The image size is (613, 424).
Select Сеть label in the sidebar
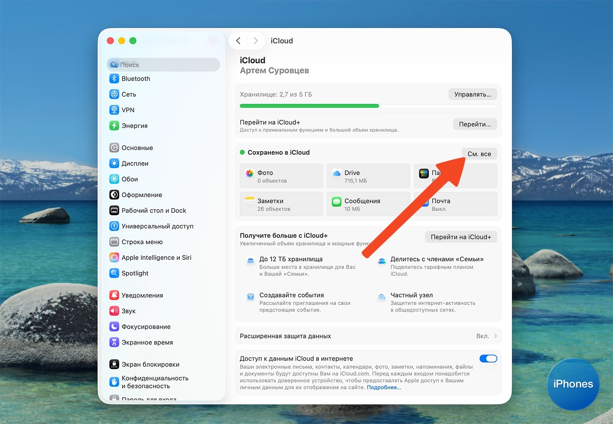[129, 94]
